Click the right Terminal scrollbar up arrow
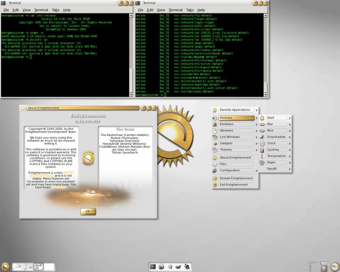340x272 pixels. pyautogui.click(x=265, y=16)
